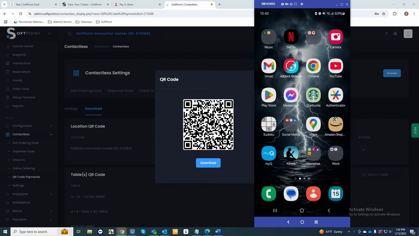Reload the page in Chrome
419x236 pixels.
click(x=21, y=14)
